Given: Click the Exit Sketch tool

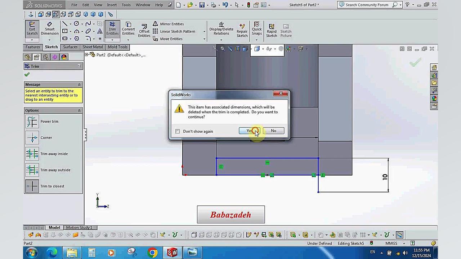Looking at the screenshot, I should pyautogui.click(x=32, y=28).
